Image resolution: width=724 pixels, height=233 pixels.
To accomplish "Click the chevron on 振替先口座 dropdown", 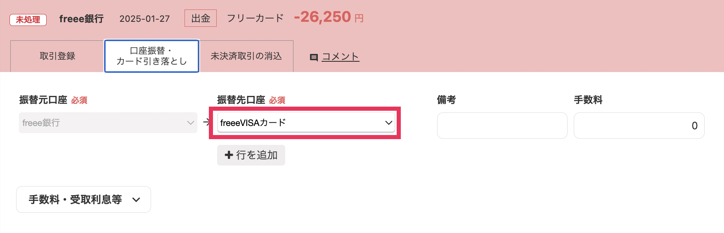I will point(388,123).
